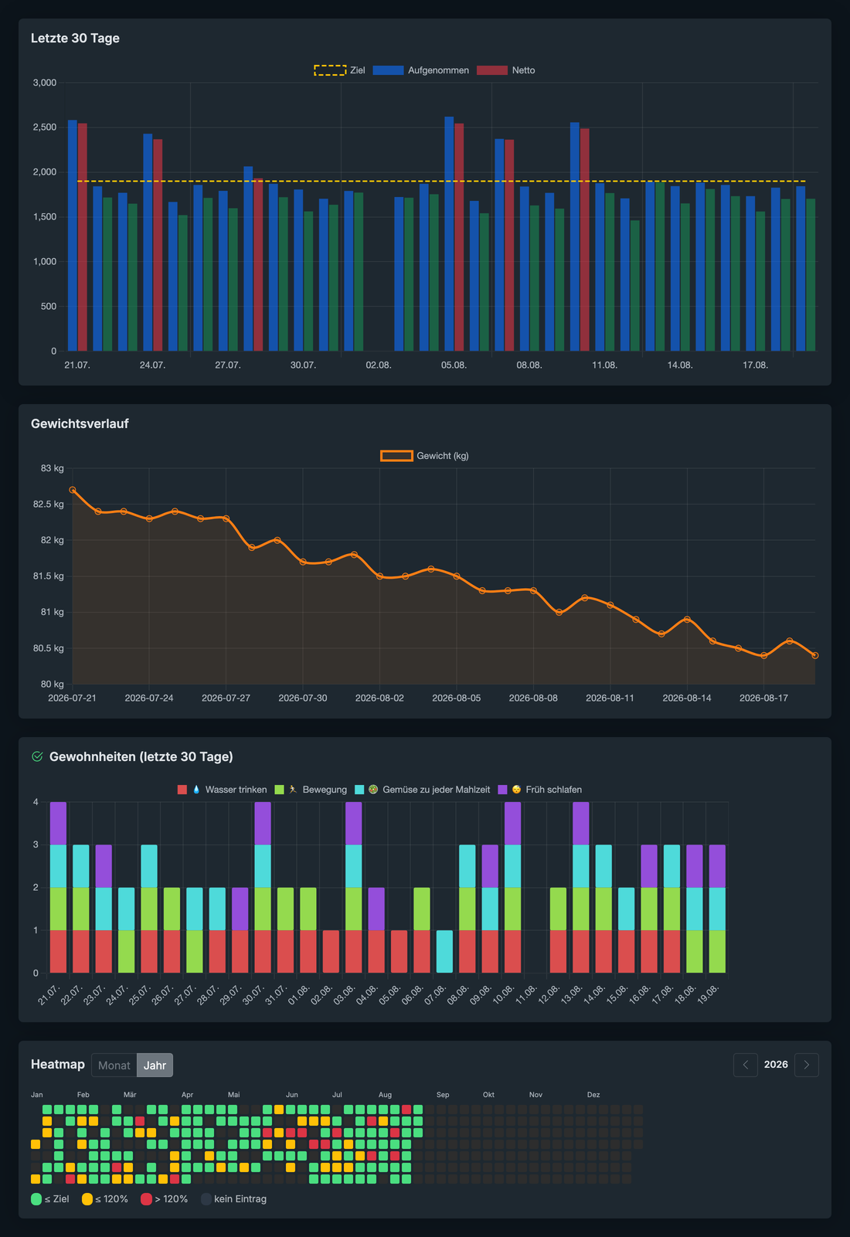Viewport: 850px width, 1237px height.
Task: Select the Jahr heatmap tab
Action: point(155,1065)
